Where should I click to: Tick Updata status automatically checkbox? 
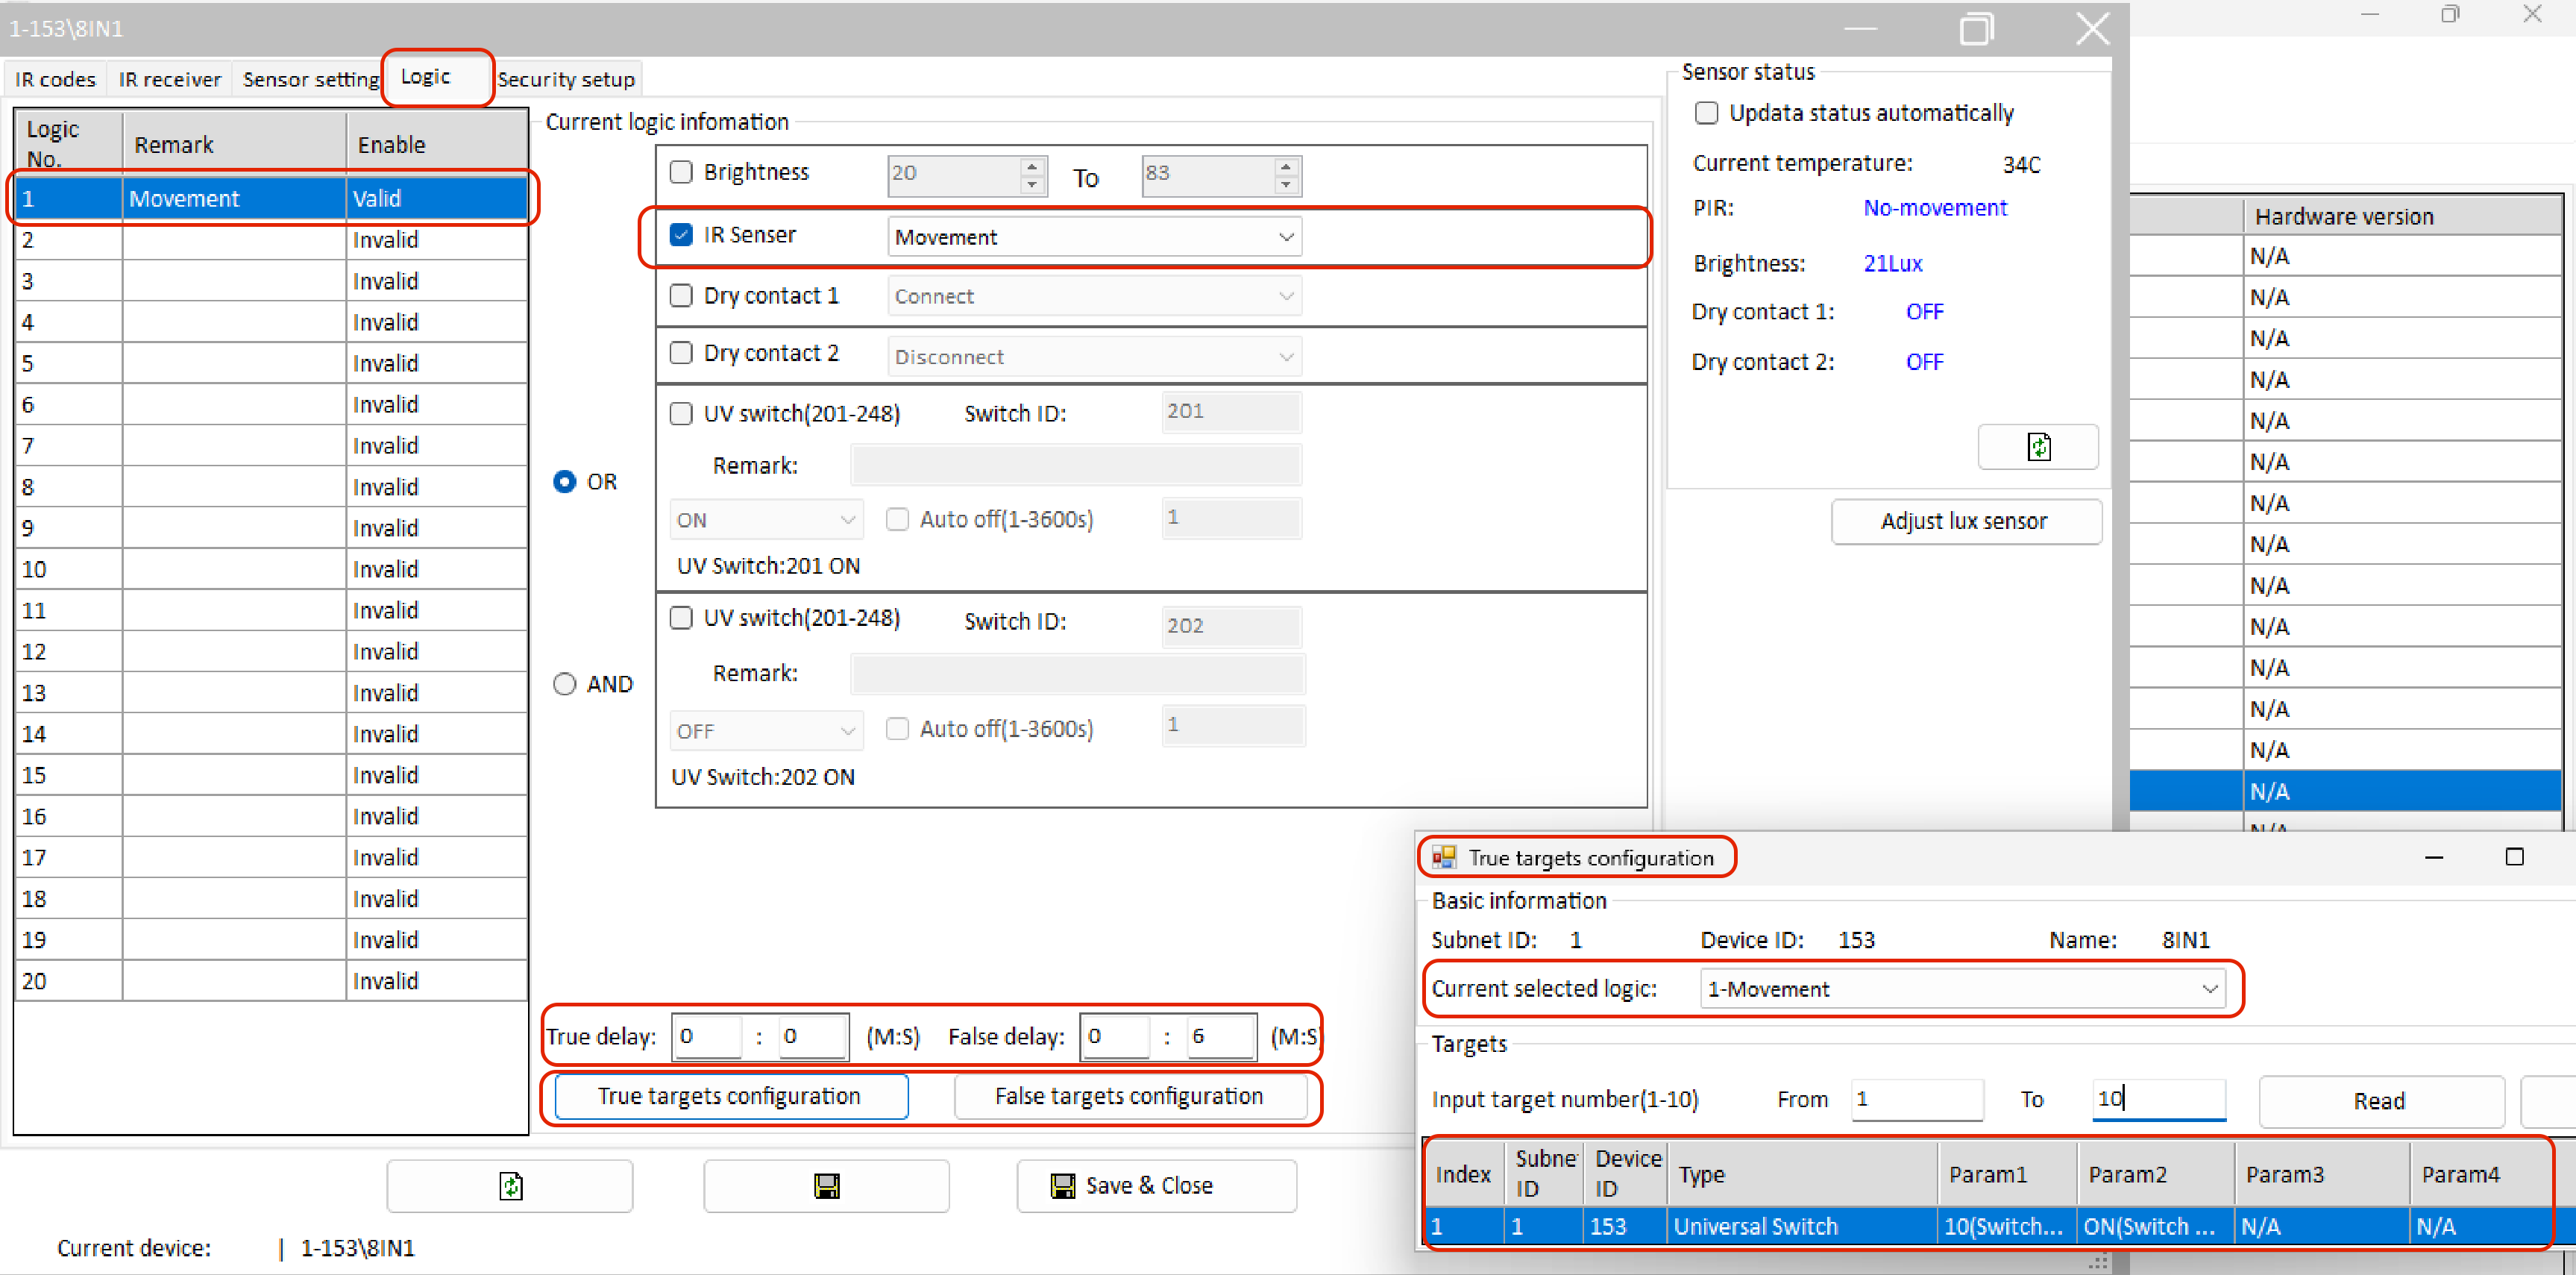point(1707,113)
